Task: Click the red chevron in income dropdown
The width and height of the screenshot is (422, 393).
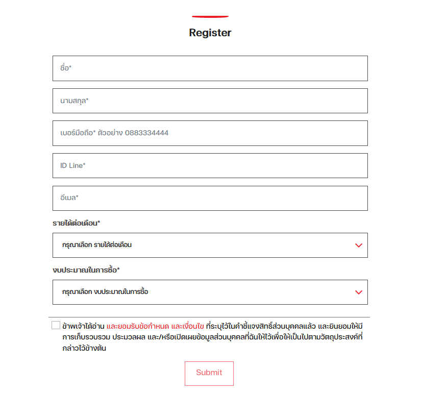Action: (x=359, y=245)
